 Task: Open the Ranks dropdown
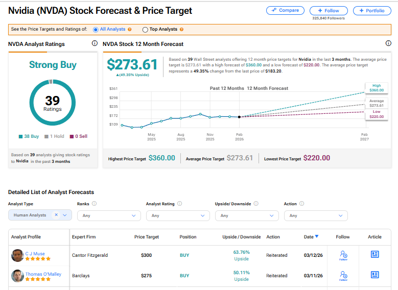point(109,215)
